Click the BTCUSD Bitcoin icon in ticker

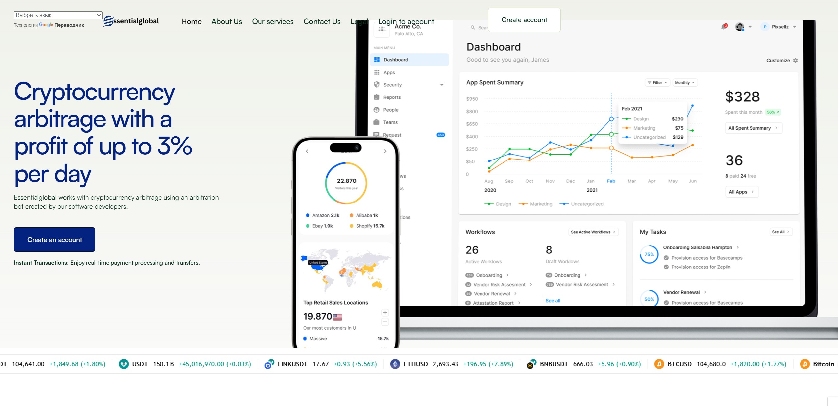[659, 364]
